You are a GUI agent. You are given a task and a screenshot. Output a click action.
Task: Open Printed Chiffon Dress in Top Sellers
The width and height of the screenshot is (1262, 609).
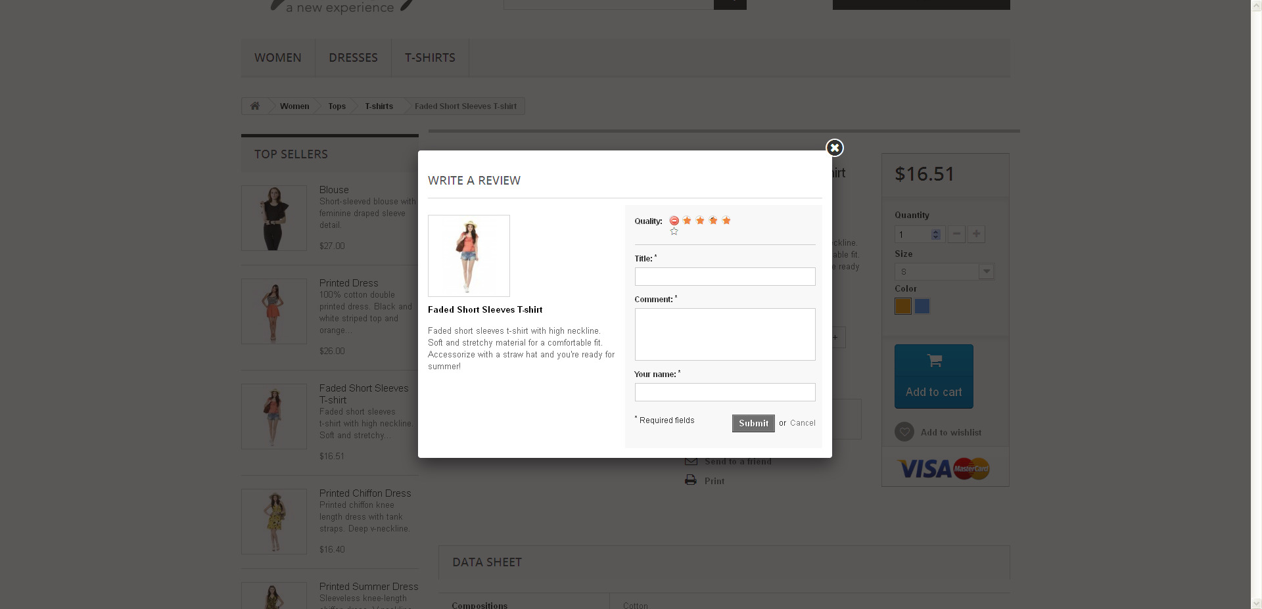365,493
